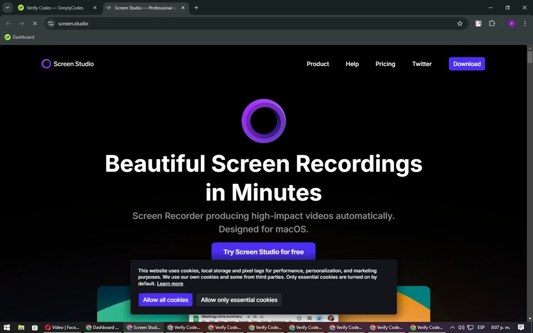Screen dimensions: 533x333
Task: Close the Screen Studio browser tab
Action: (x=183, y=8)
